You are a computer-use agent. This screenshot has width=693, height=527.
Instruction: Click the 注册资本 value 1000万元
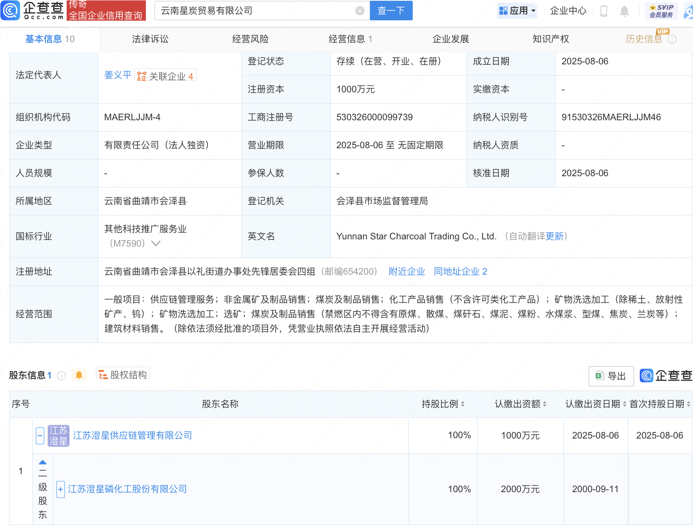click(x=355, y=89)
